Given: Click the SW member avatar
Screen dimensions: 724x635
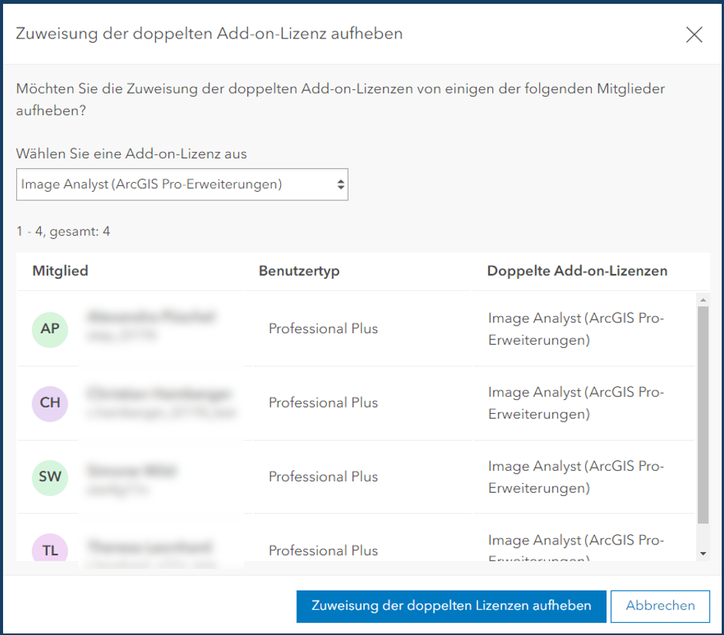Looking at the screenshot, I should point(50,478).
